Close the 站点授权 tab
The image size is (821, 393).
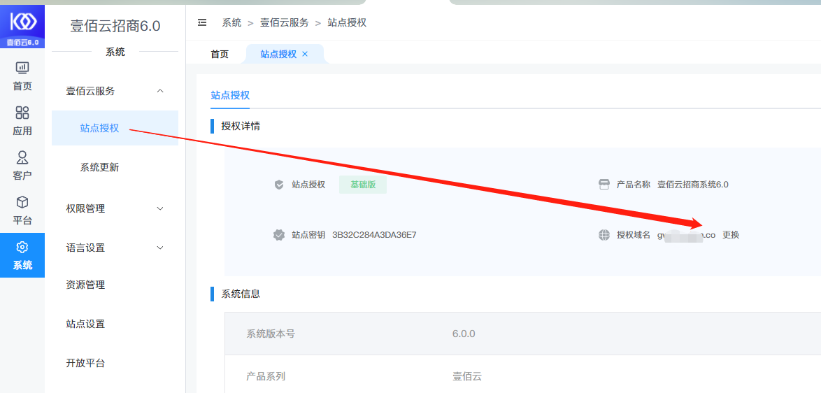[306, 54]
